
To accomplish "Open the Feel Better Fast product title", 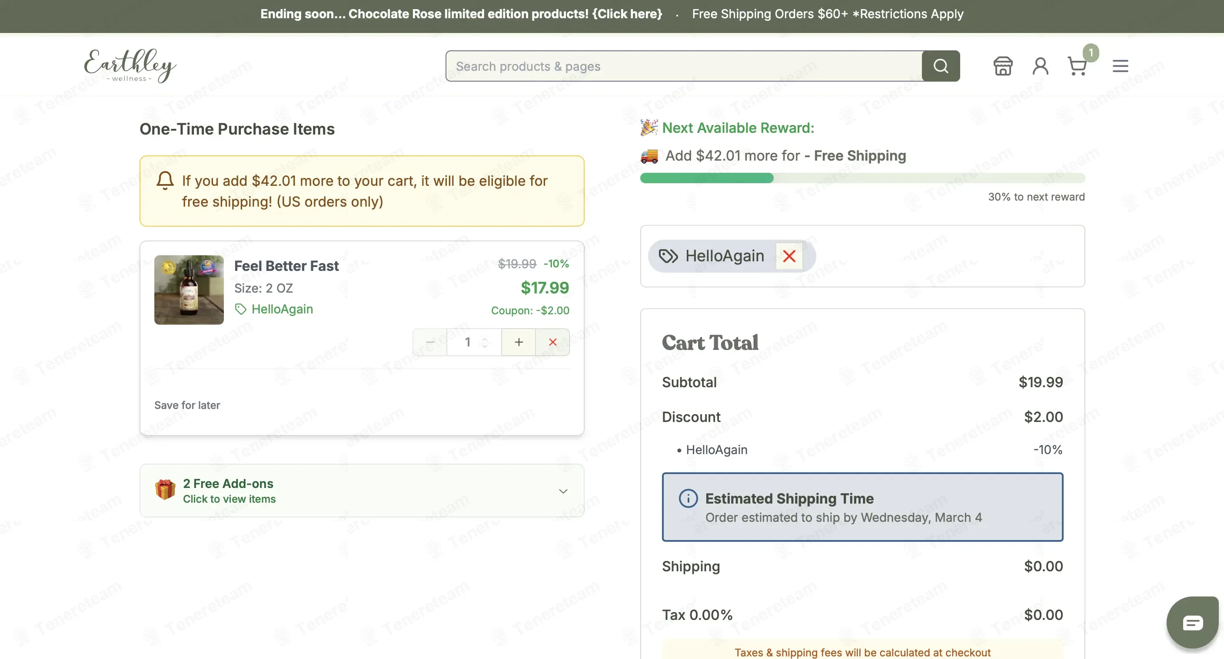I will coord(286,266).
